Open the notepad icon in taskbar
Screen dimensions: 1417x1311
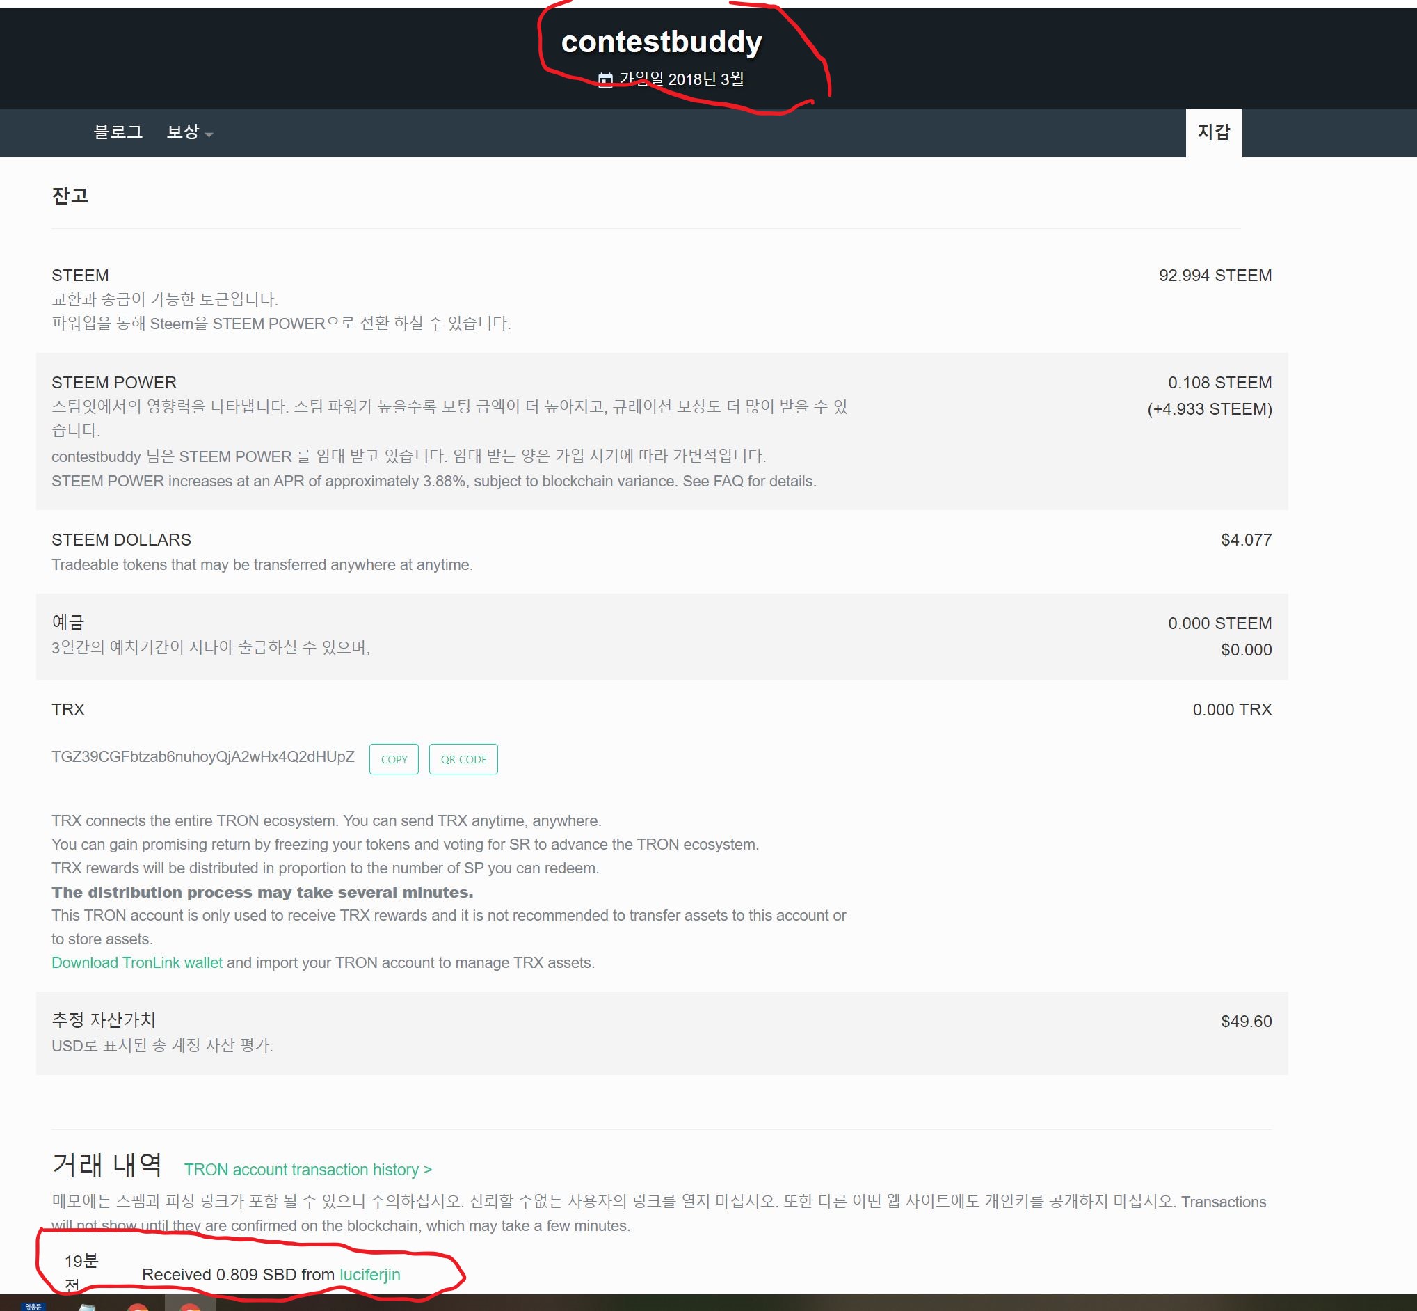click(86, 1306)
